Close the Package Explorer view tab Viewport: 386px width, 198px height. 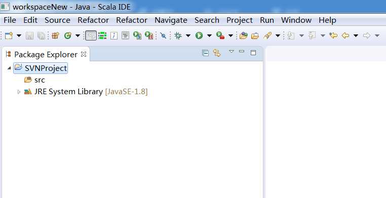[x=84, y=54]
